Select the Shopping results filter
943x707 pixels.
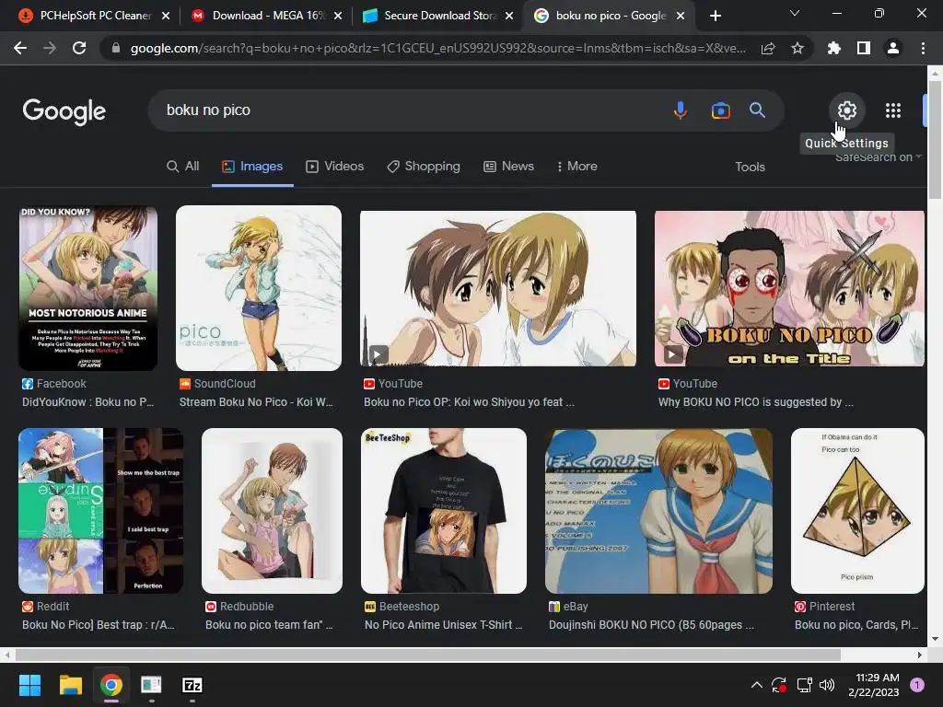coord(424,167)
